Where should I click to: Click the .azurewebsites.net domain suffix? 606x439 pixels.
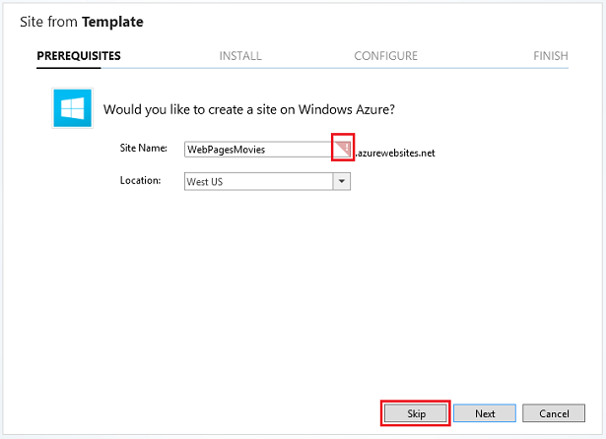(x=394, y=154)
